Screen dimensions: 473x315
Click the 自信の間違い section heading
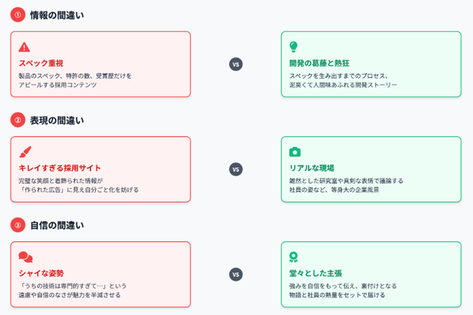click(57, 225)
